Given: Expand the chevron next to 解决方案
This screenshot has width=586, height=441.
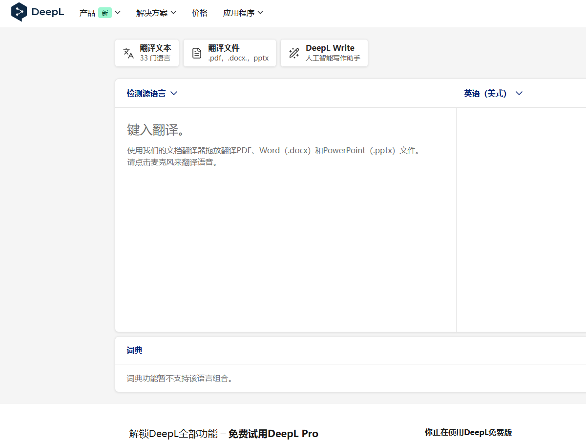Looking at the screenshot, I should pyautogui.click(x=173, y=13).
